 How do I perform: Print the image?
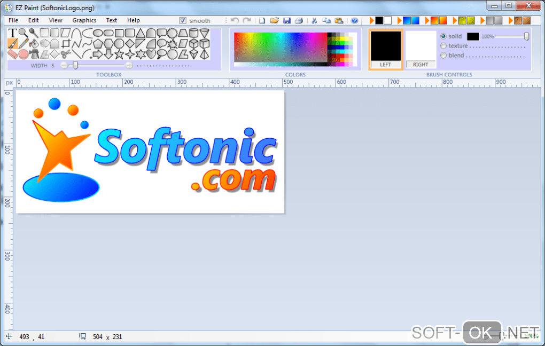point(299,20)
